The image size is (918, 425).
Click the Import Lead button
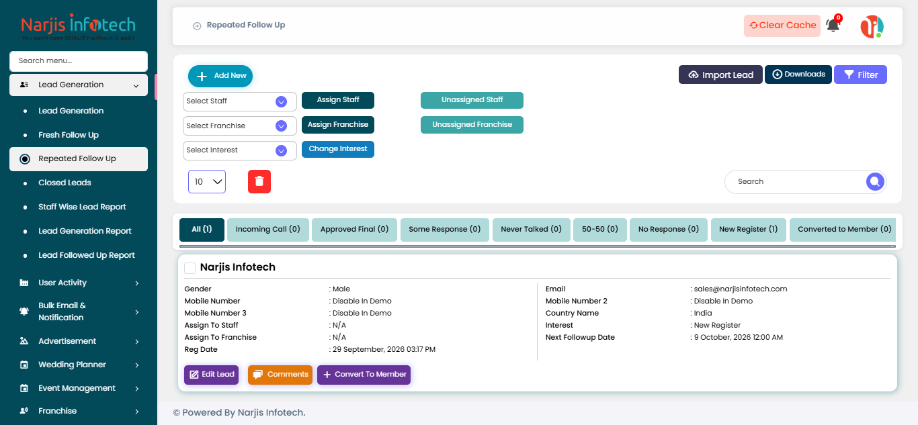click(720, 75)
